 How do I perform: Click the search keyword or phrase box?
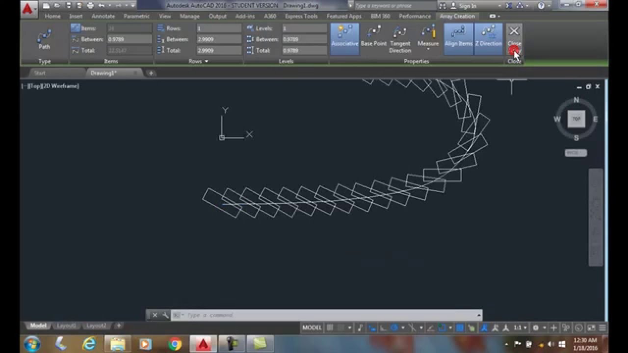[395, 6]
